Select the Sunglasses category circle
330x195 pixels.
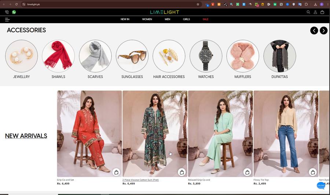tap(132, 56)
